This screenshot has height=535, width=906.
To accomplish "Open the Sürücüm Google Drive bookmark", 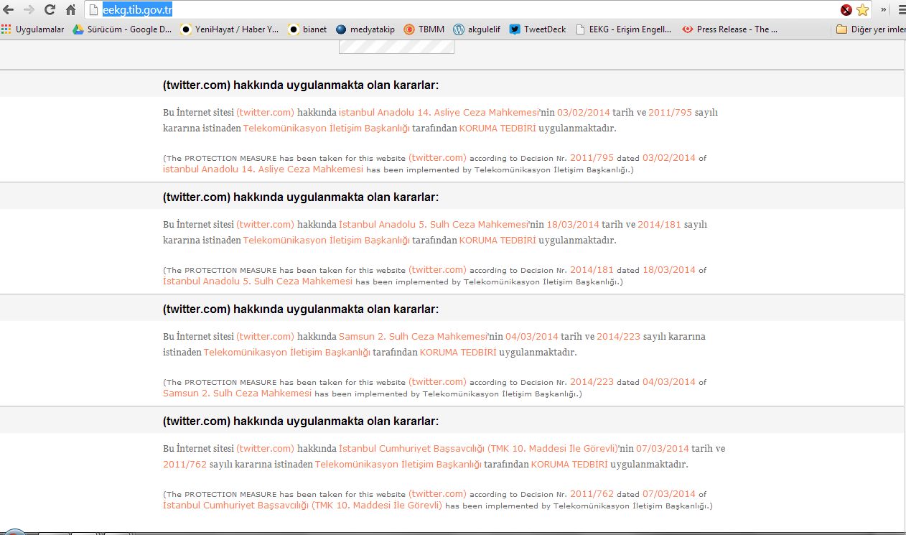I will [123, 29].
